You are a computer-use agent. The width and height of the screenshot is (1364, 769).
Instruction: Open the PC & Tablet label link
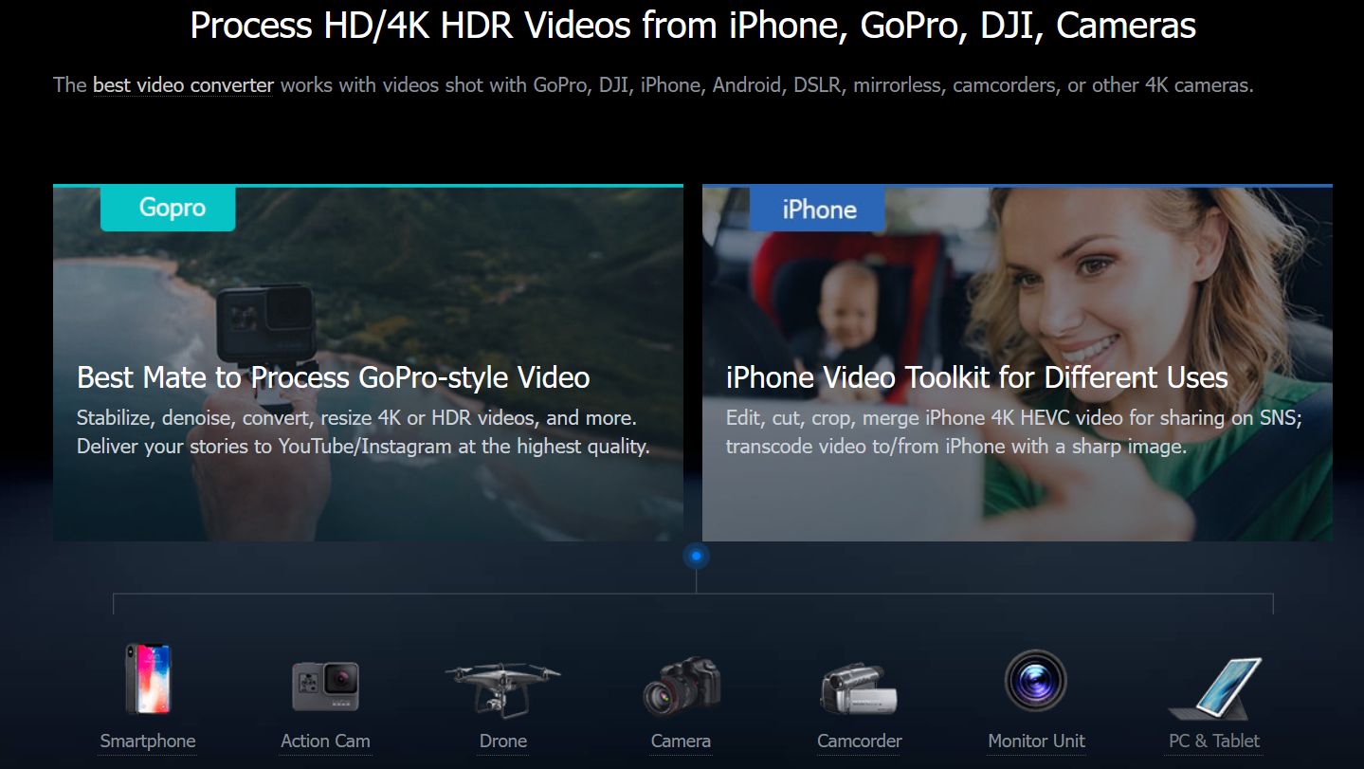(x=1214, y=742)
